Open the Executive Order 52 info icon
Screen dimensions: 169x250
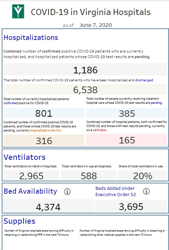[x=146, y=191]
